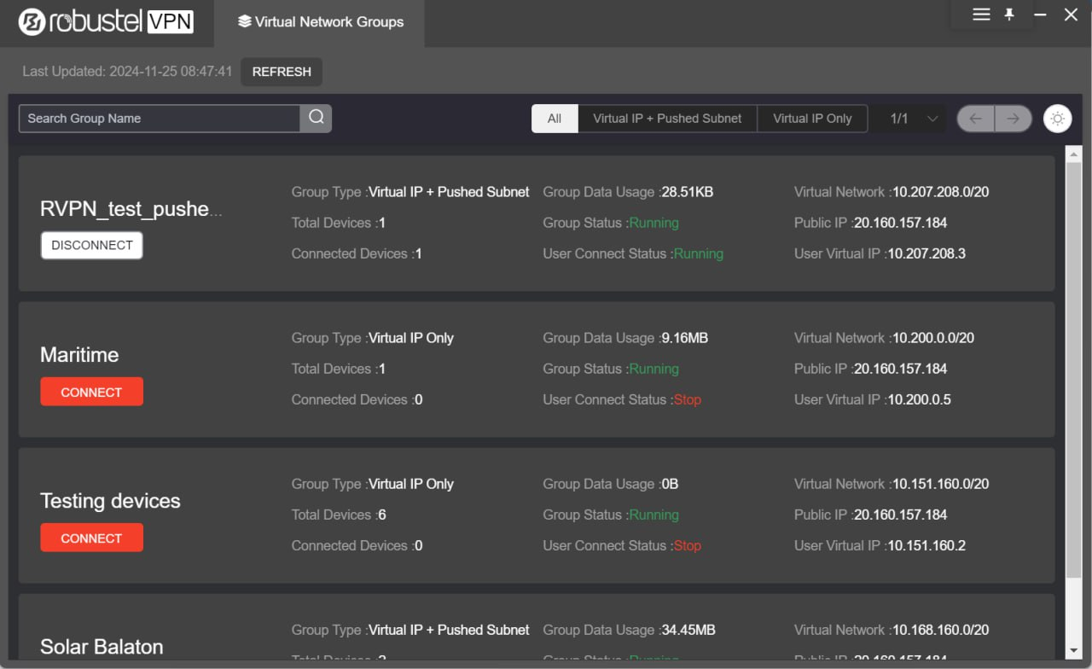Minimize the Robustel VPN window
The width and height of the screenshot is (1092, 669).
[x=1040, y=15]
